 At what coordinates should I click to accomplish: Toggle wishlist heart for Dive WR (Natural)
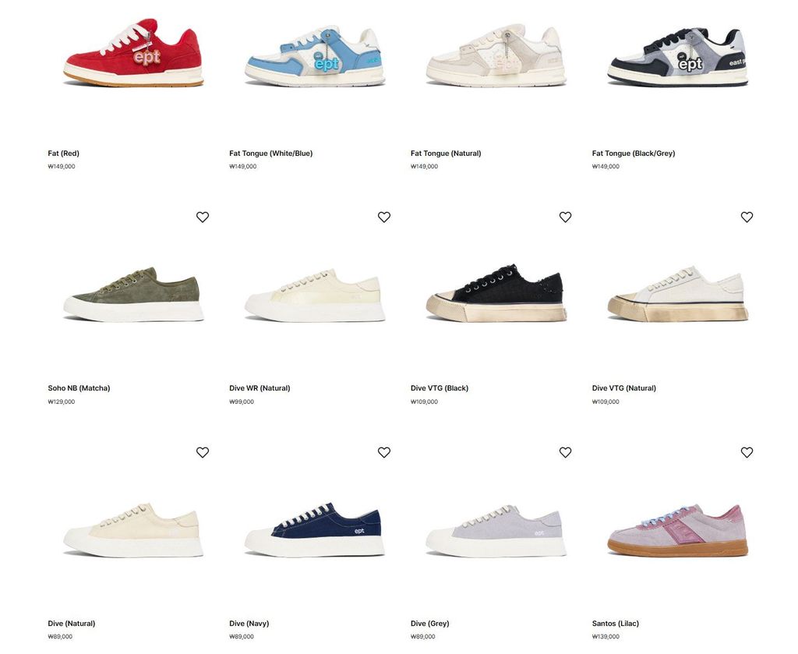[x=383, y=217]
